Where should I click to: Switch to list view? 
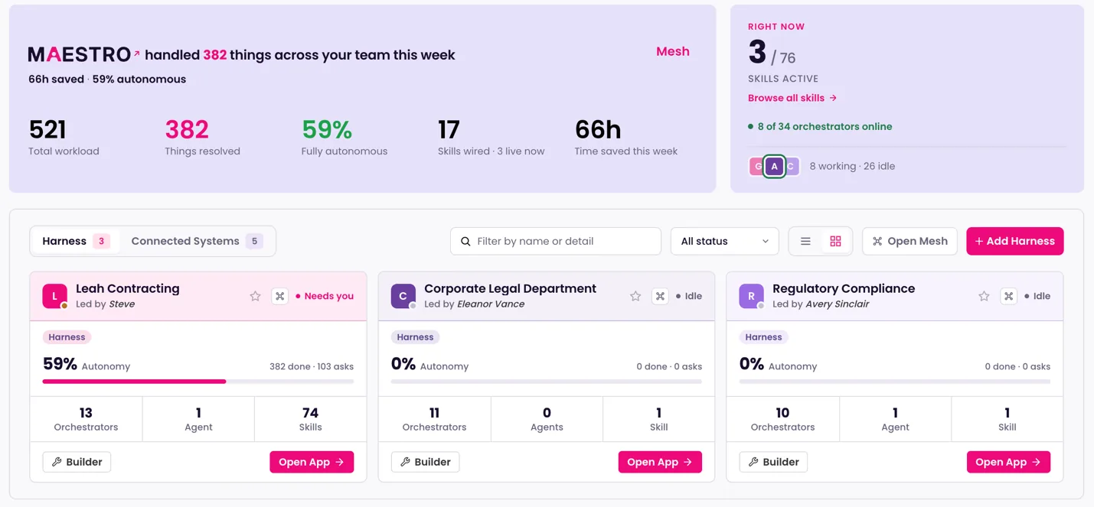tap(805, 242)
